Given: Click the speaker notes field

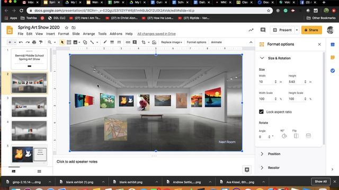Looking at the screenshot, I should (x=154, y=161).
